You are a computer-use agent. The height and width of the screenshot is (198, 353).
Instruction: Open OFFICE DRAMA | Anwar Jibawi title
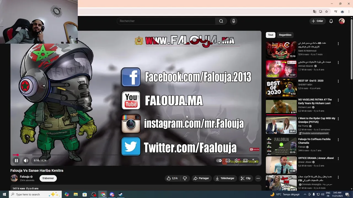click(316, 158)
